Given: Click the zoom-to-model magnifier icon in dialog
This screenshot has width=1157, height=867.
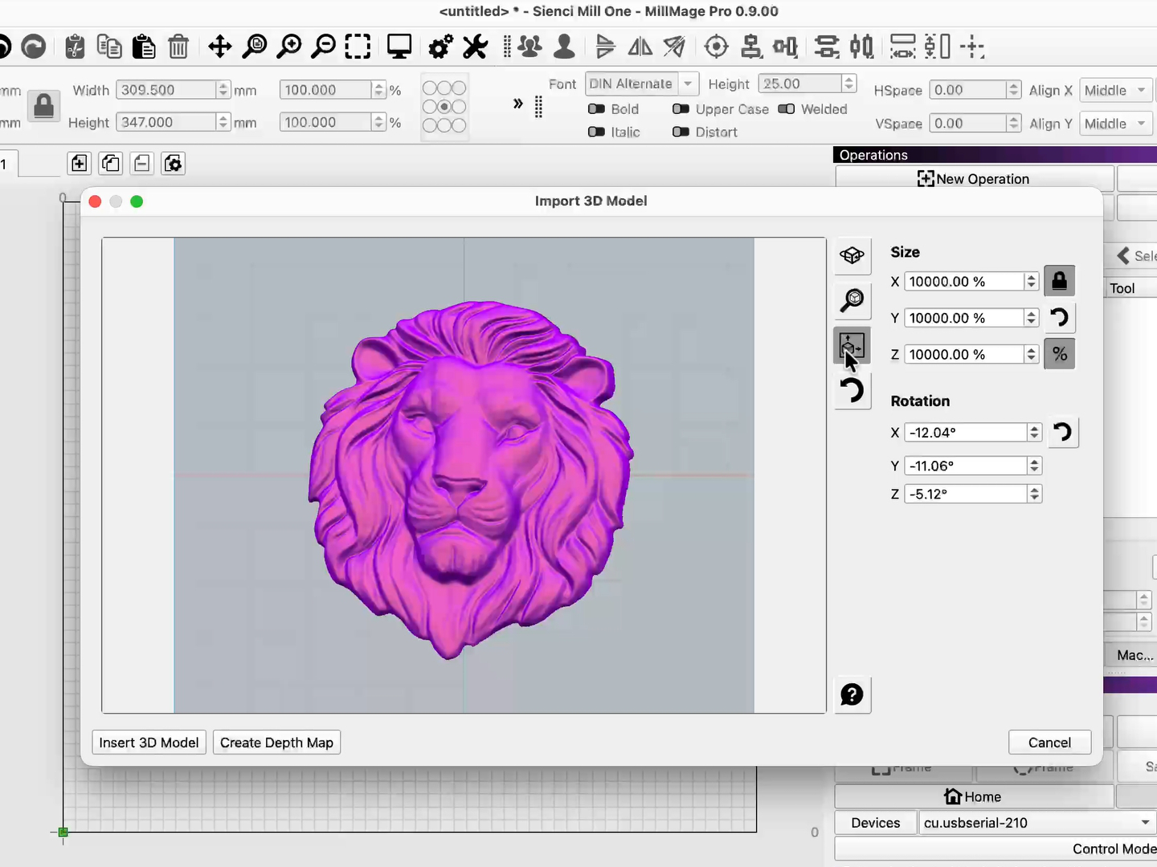Looking at the screenshot, I should pyautogui.click(x=852, y=301).
